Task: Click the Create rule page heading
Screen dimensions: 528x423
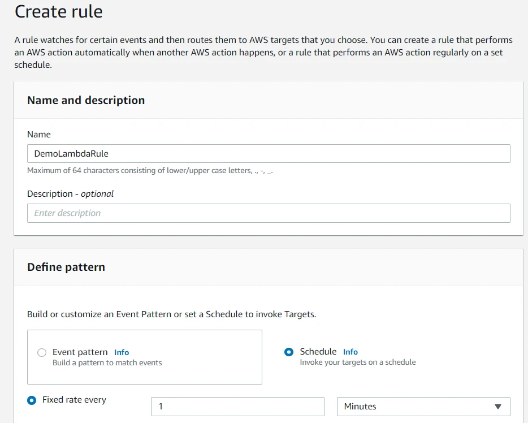Action: (x=59, y=12)
